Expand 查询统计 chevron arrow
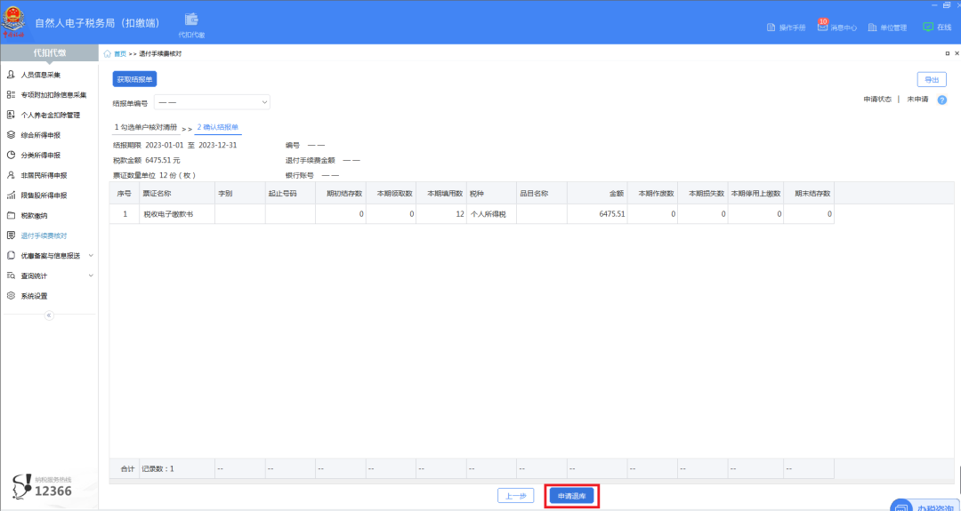This screenshot has height=511, width=961. click(x=91, y=275)
